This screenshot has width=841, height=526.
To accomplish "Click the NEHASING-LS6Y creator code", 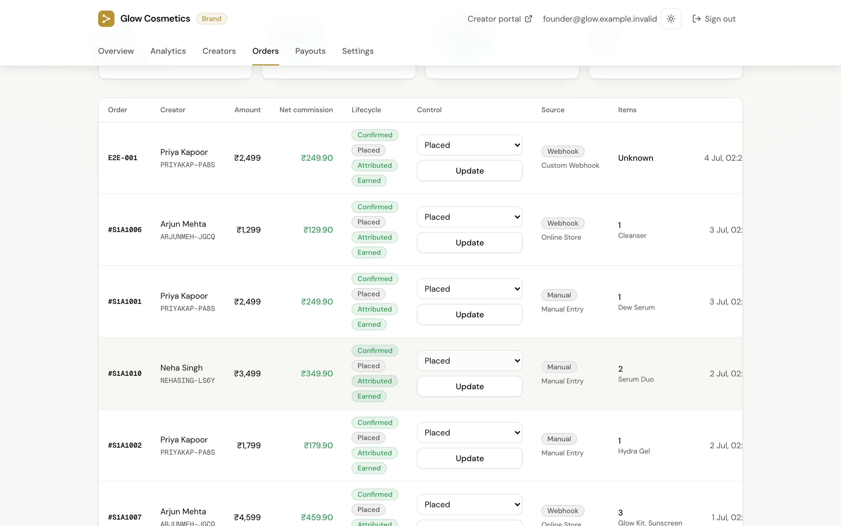I will click(x=188, y=380).
